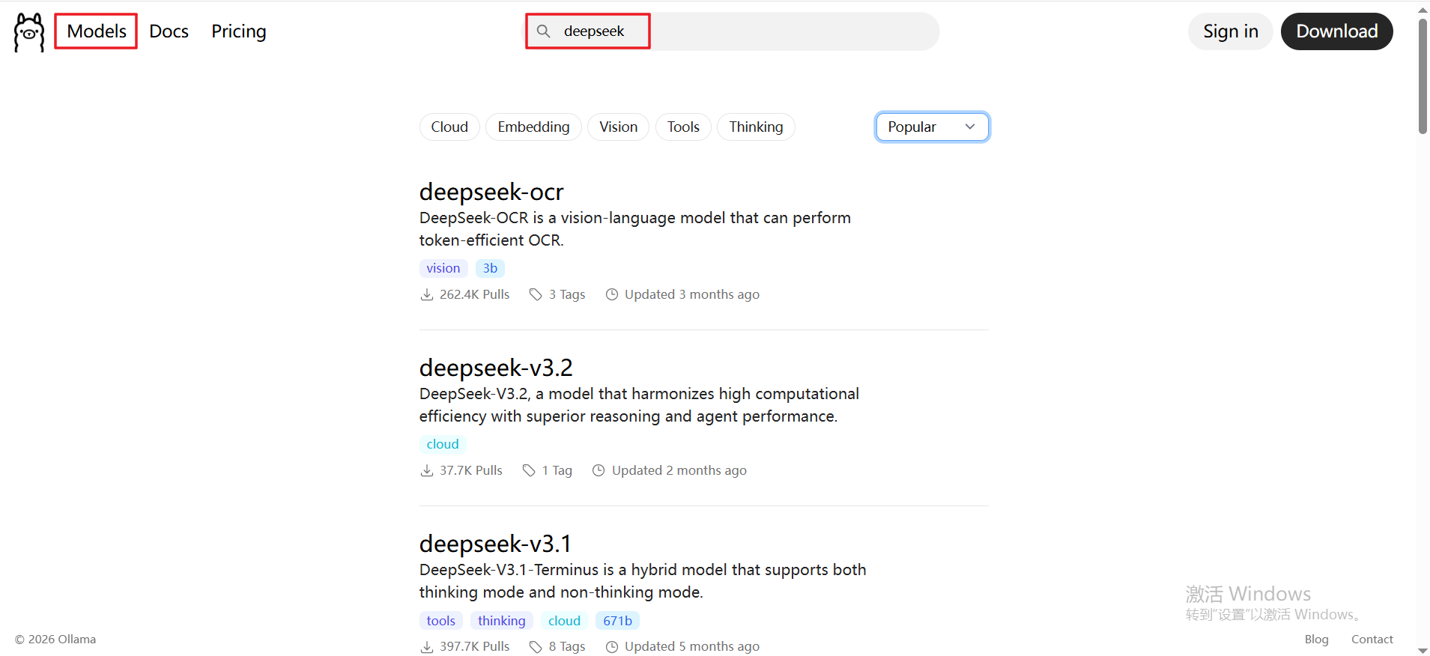Click the tag icon beside 3 Tags
1430x656 pixels.
[x=536, y=294]
